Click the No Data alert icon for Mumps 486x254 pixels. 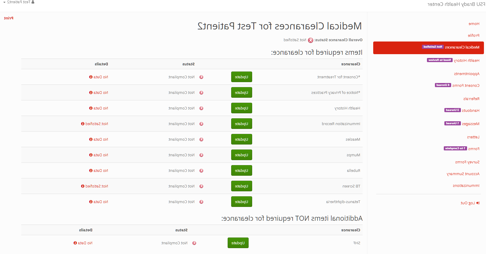[91, 155]
